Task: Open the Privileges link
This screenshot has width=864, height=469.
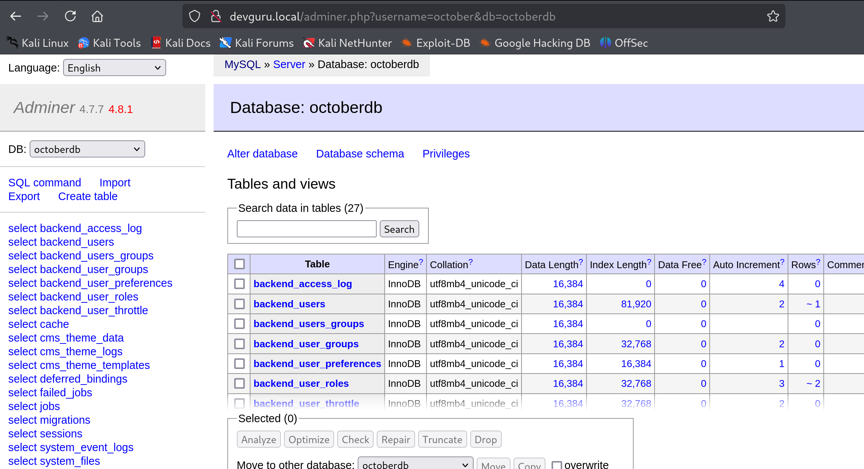Action: tap(446, 154)
